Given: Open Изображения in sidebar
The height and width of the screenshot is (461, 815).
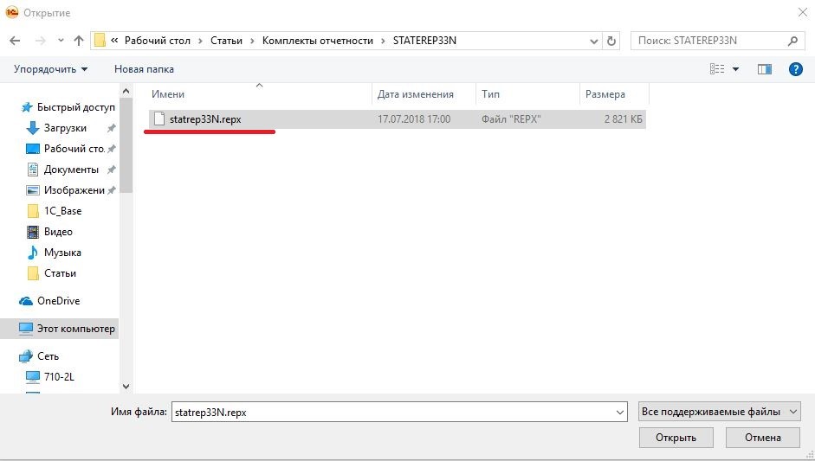Looking at the screenshot, I should click(x=74, y=190).
